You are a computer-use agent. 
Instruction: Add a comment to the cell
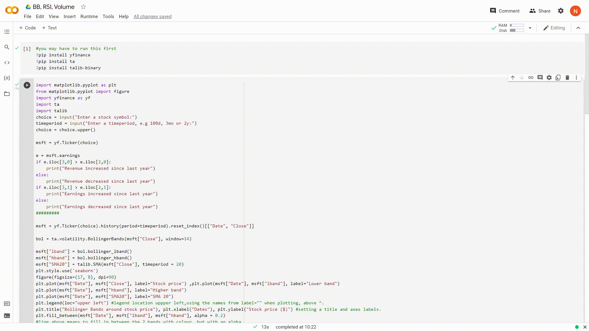point(540,78)
